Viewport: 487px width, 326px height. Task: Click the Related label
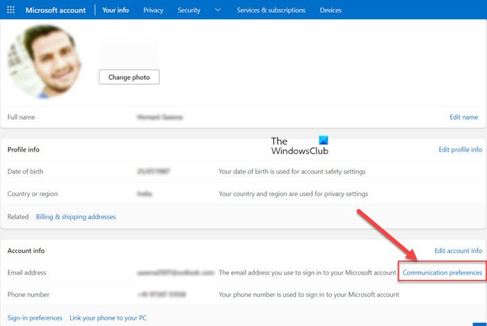pos(18,216)
